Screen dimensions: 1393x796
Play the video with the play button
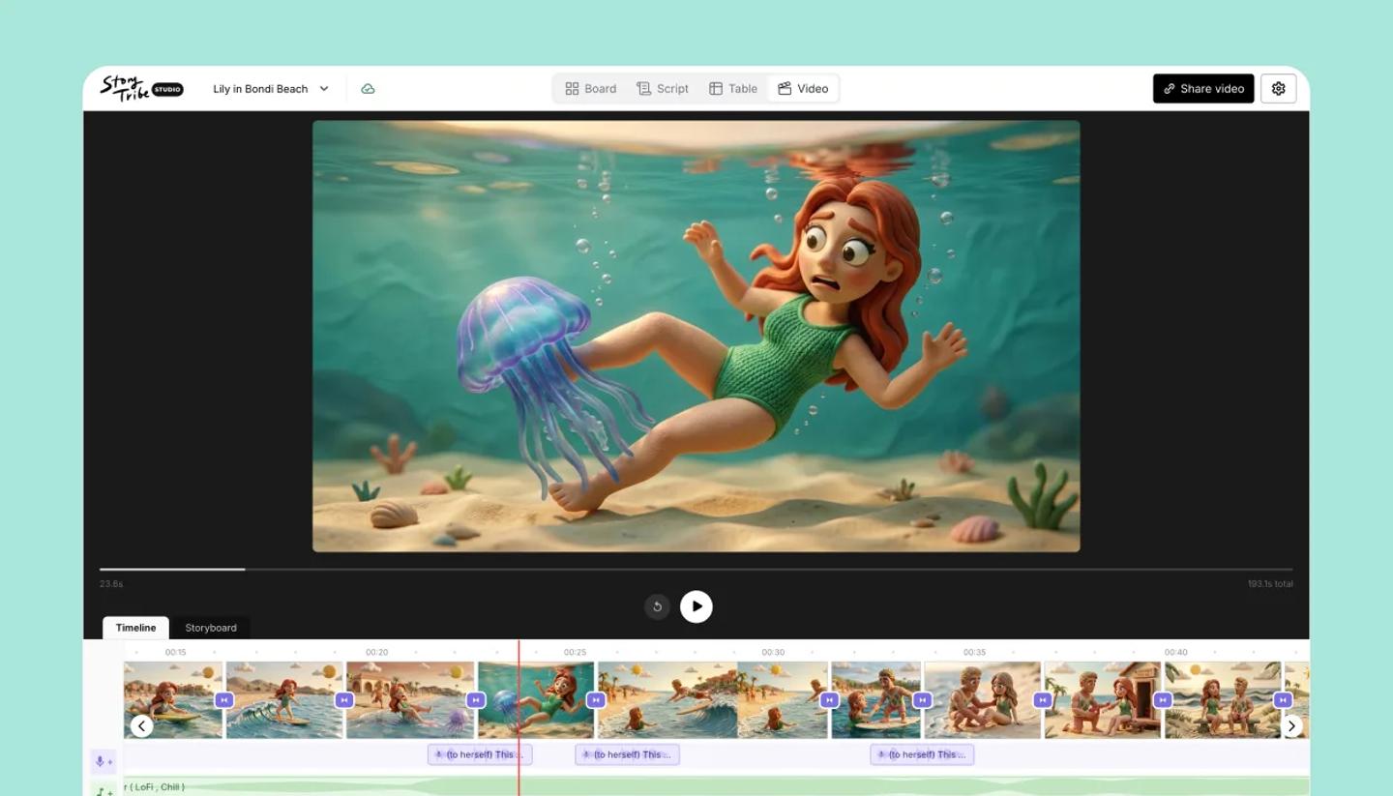(696, 606)
